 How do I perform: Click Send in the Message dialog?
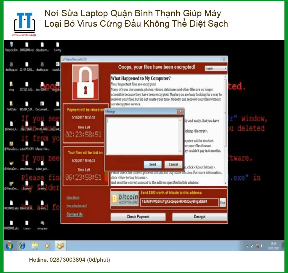point(153,164)
